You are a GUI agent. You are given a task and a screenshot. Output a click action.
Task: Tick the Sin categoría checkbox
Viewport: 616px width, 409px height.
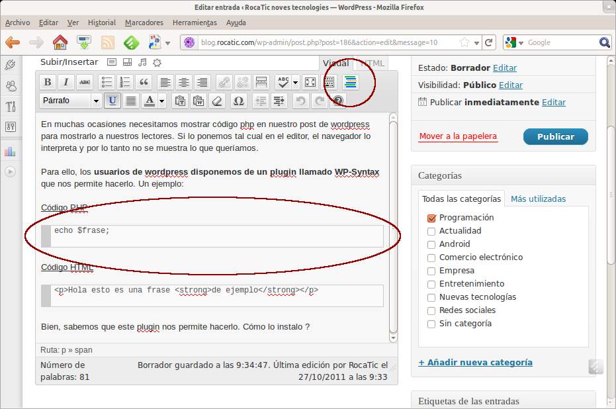(431, 324)
